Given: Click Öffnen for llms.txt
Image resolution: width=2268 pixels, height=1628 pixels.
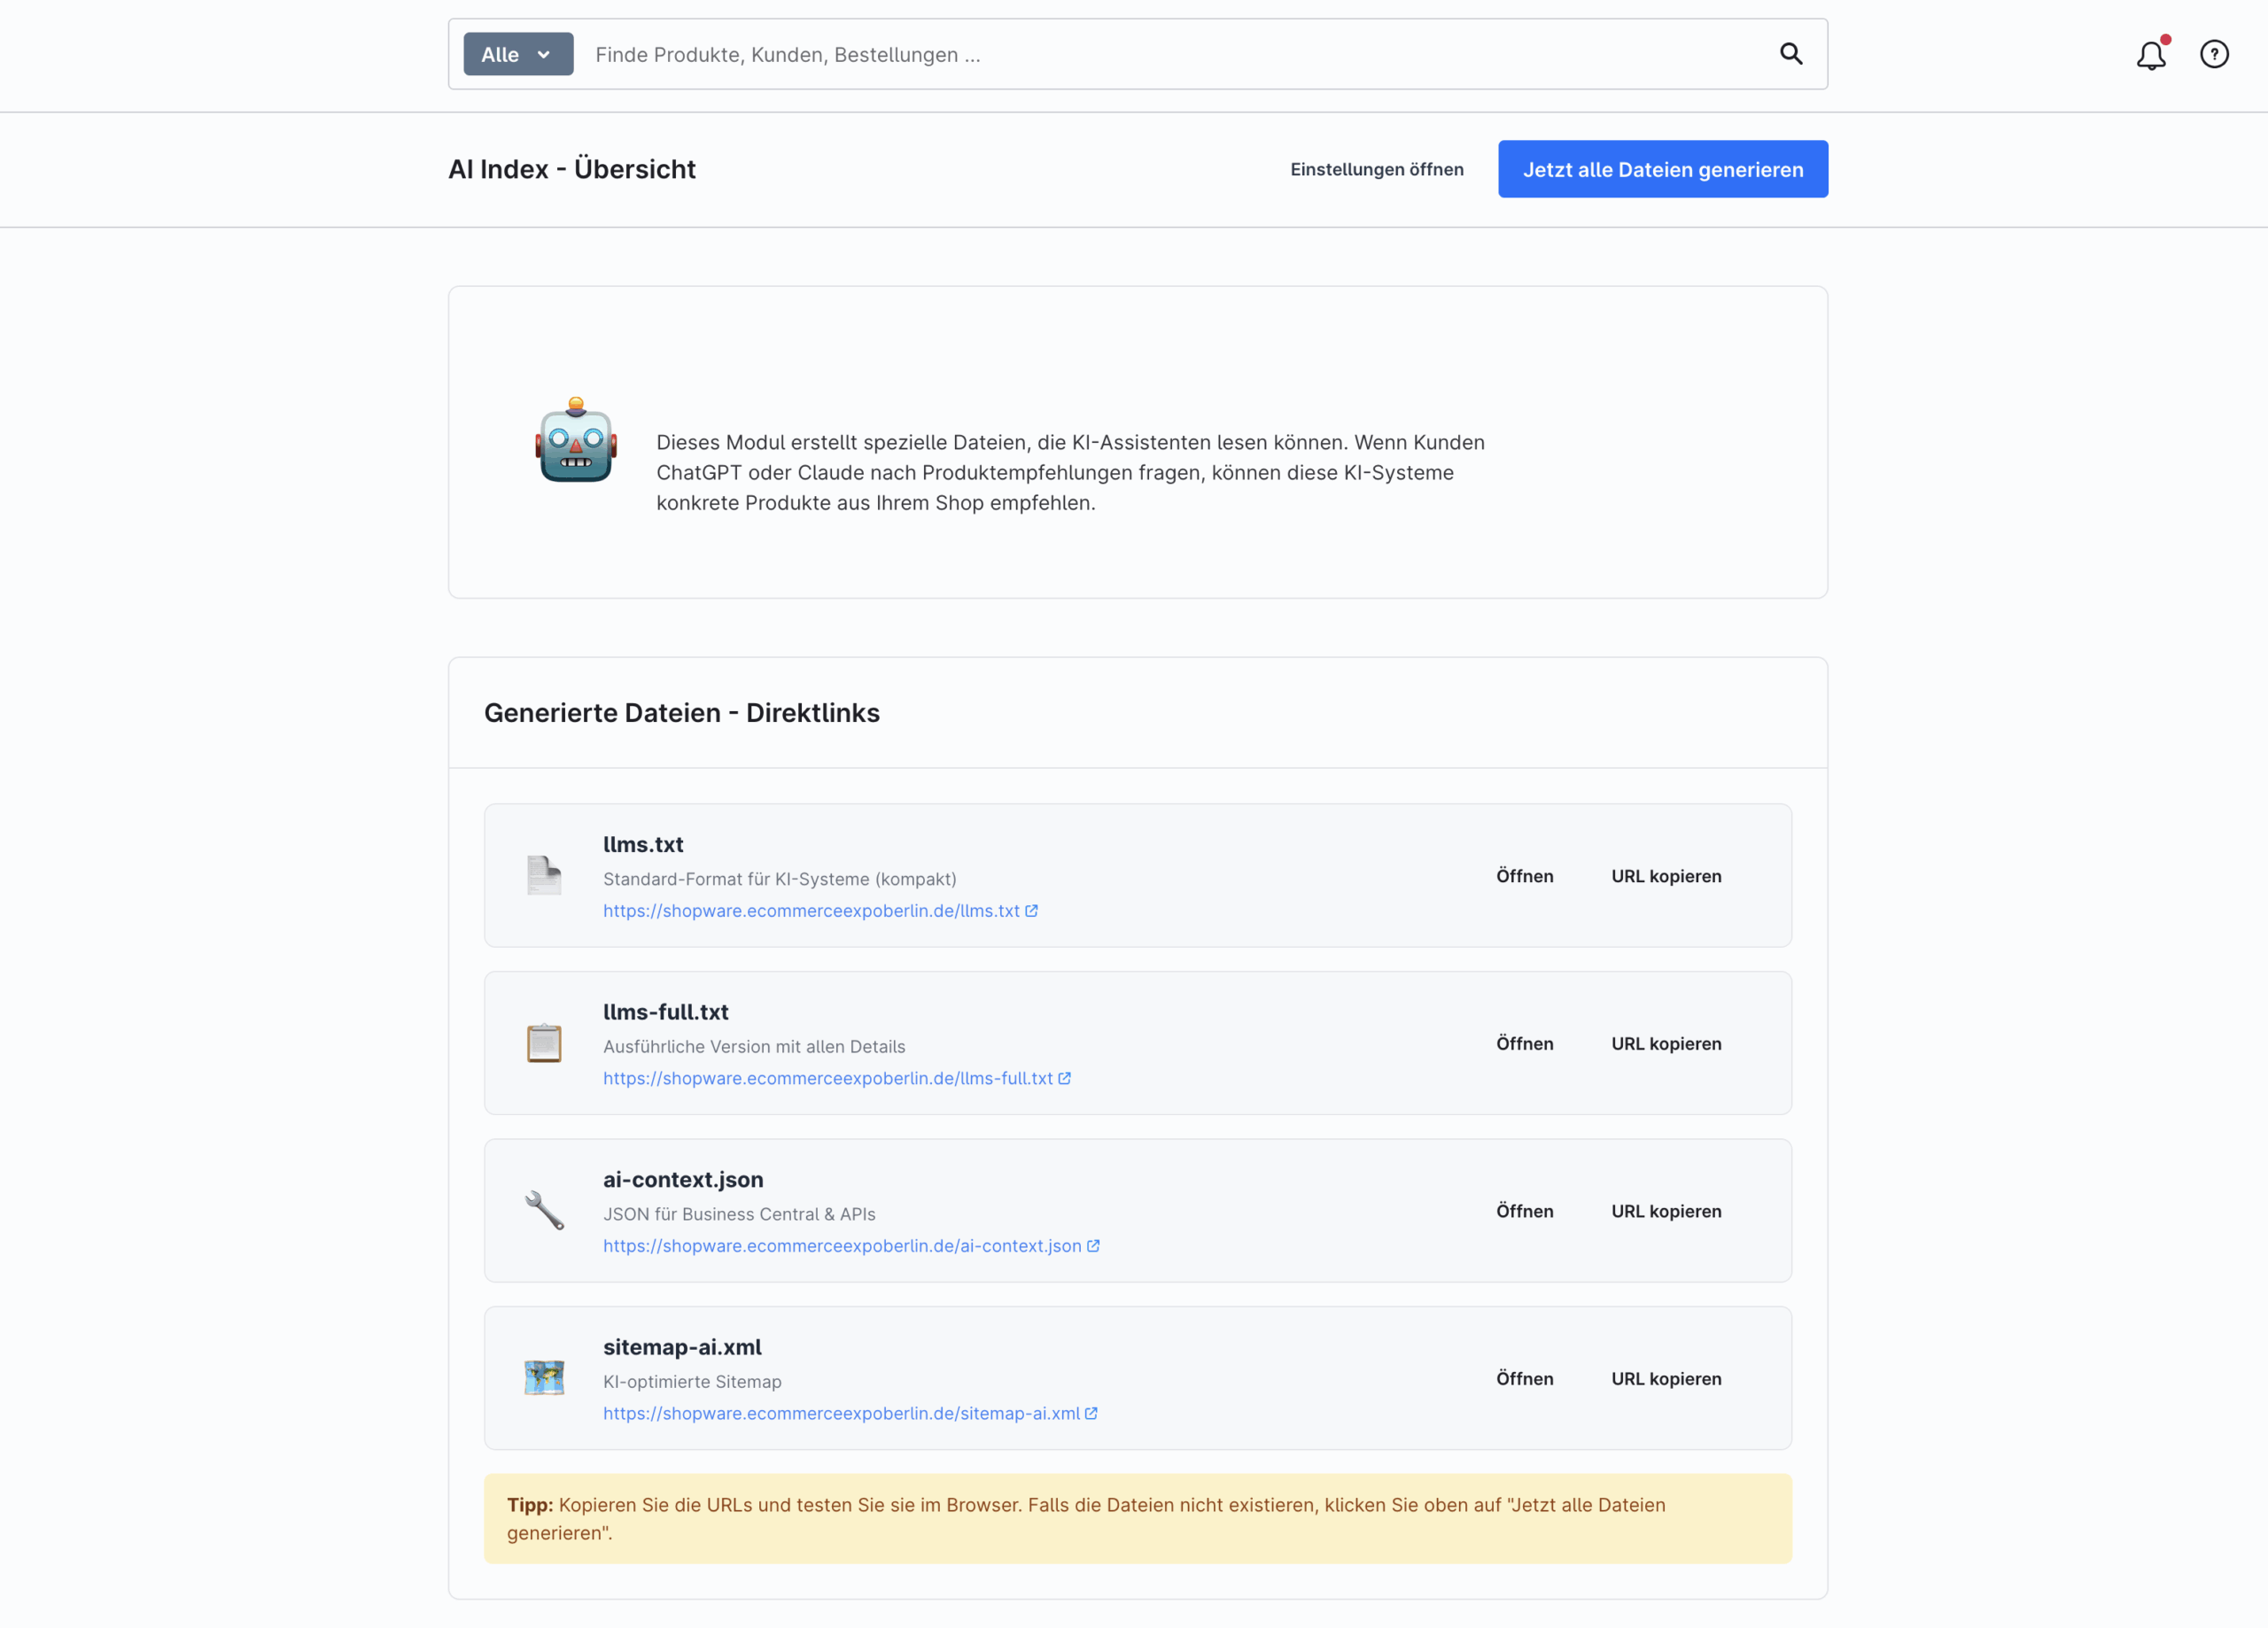Looking at the screenshot, I should pos(1524,876).
